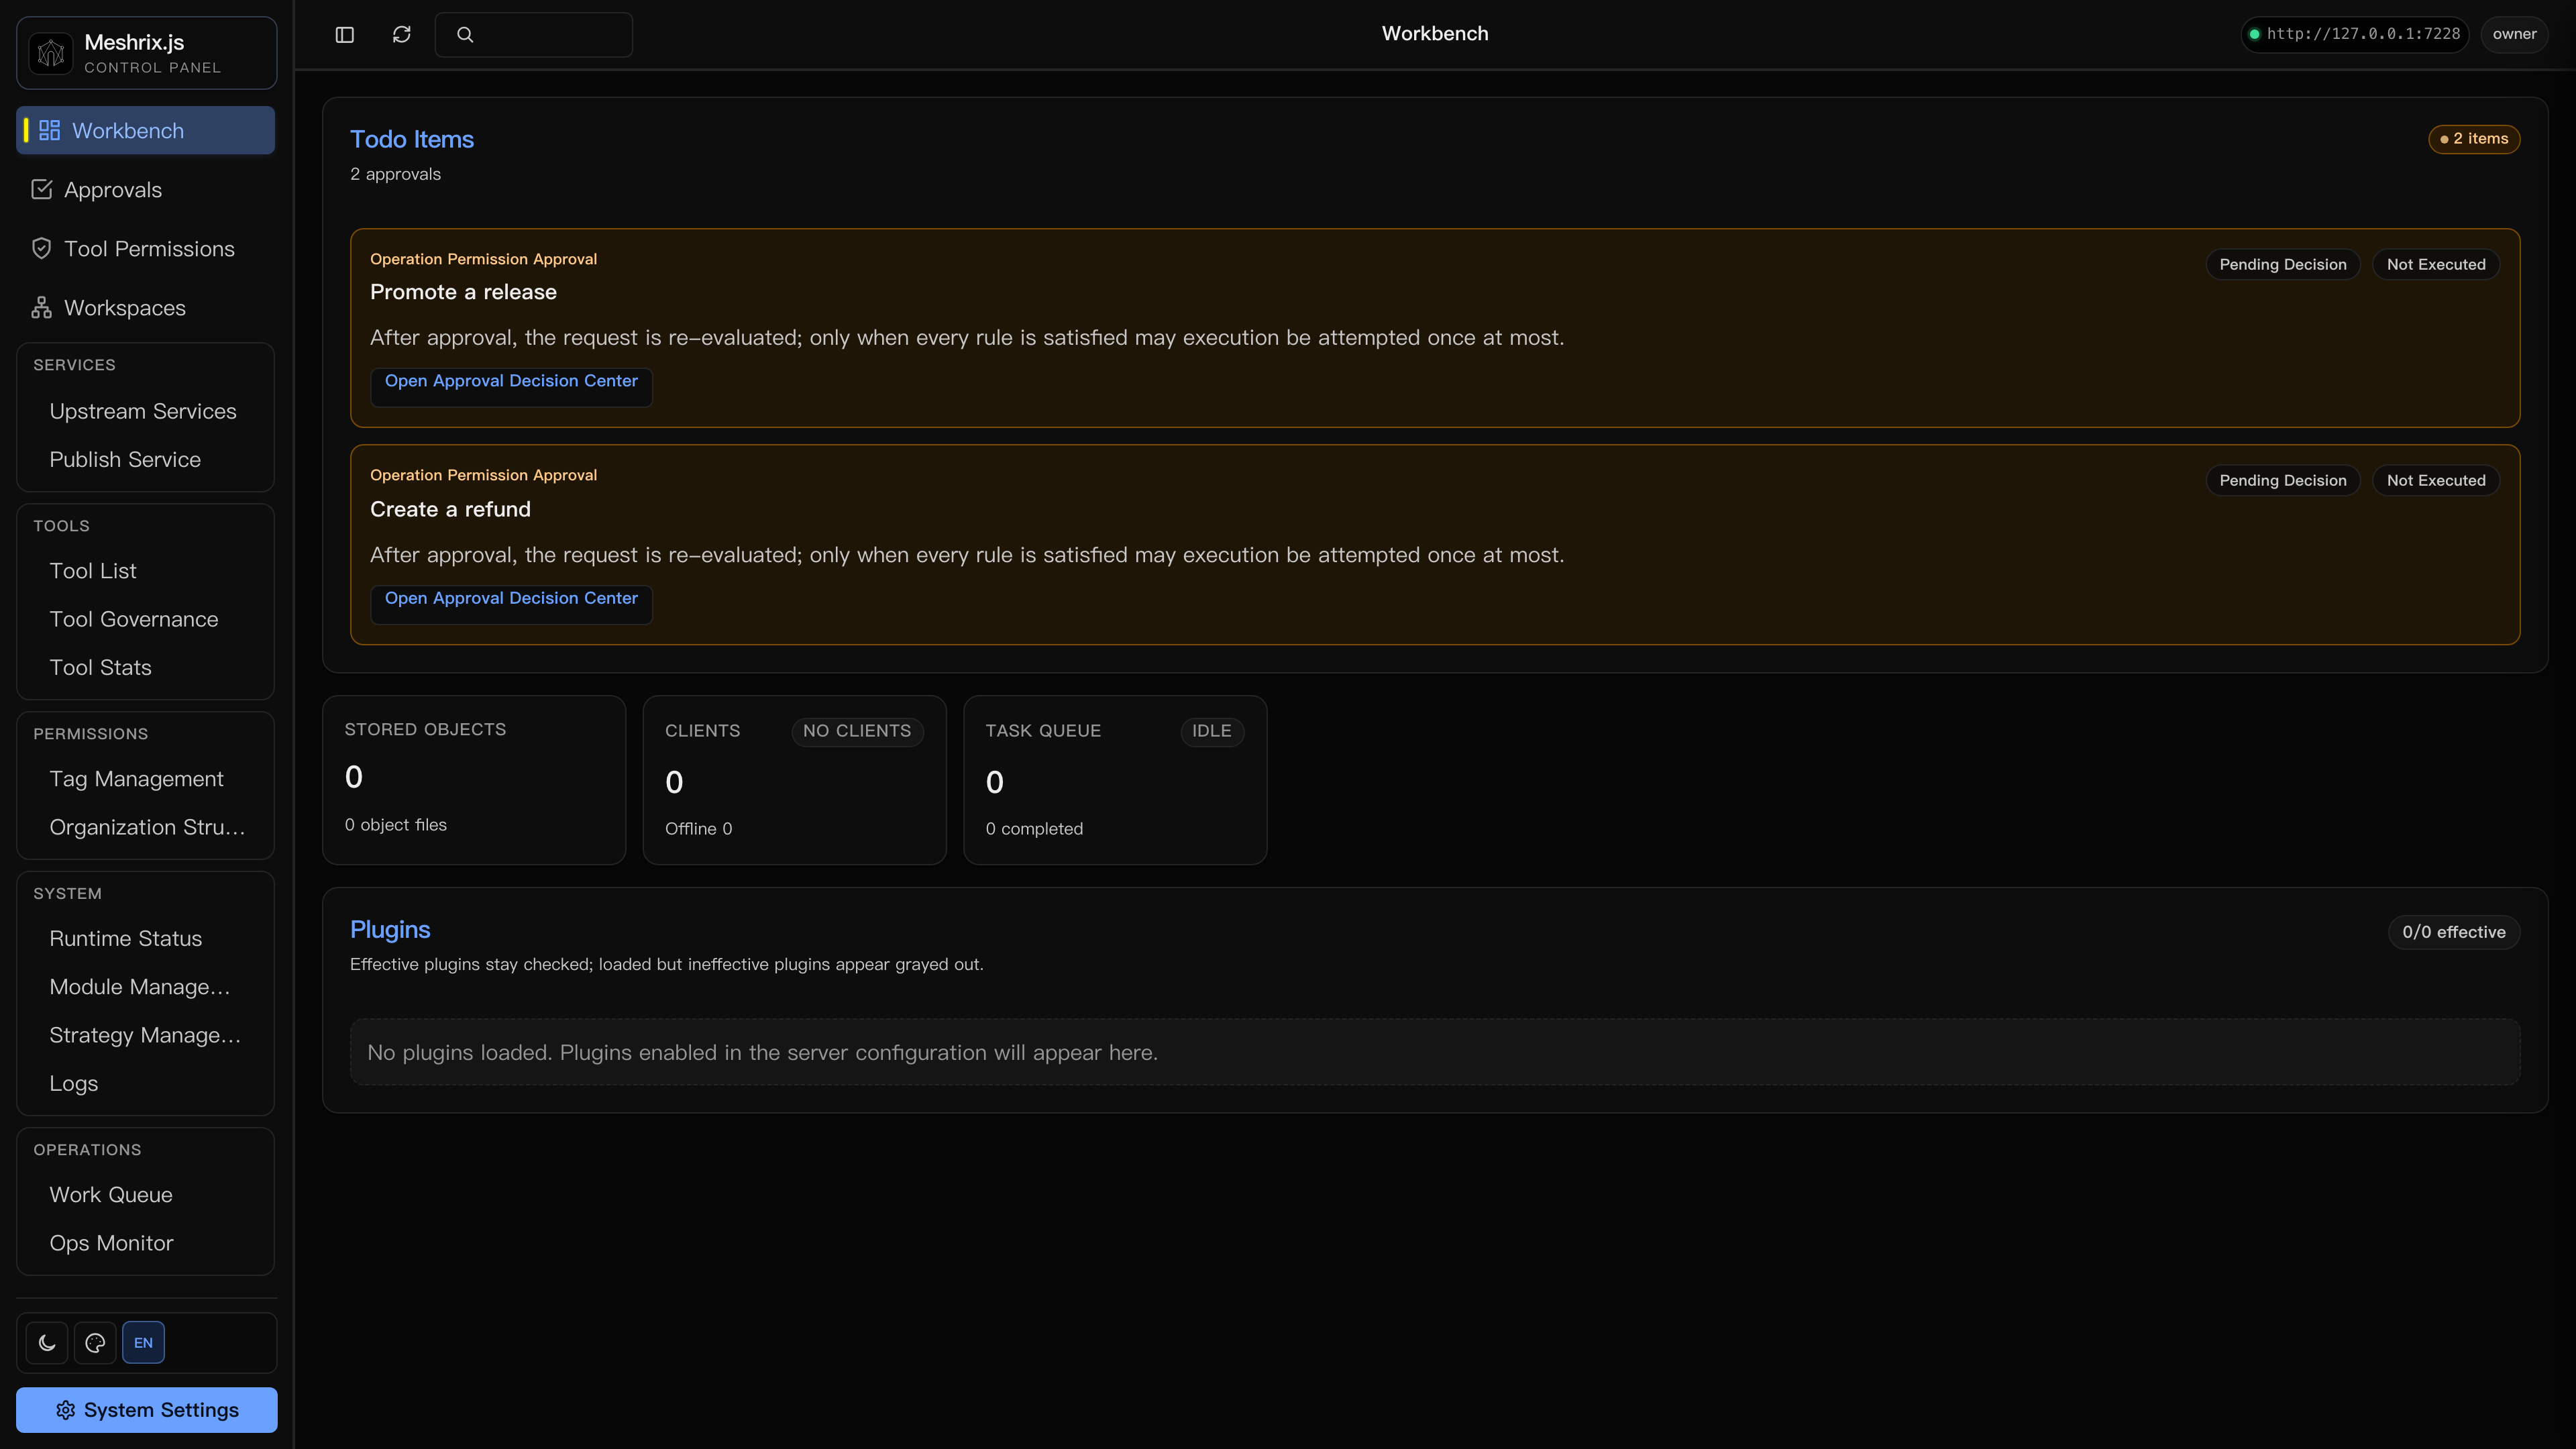
Task: Click the search magnifier icon
Action: coord(465,35)
